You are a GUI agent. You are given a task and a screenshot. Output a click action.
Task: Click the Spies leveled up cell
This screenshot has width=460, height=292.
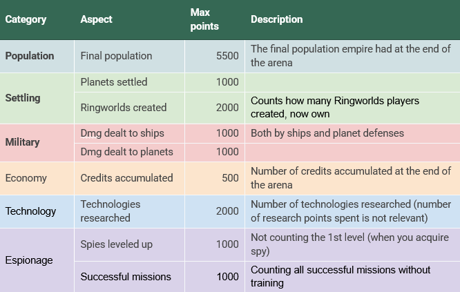pos(129,244)
